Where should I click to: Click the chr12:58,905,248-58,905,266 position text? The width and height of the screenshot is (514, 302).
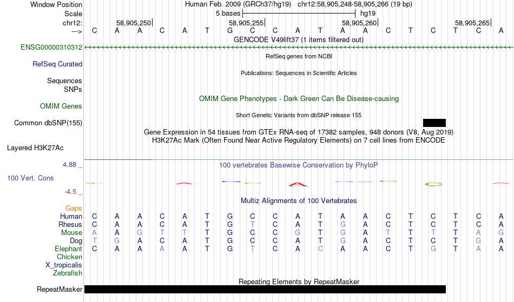355,4
